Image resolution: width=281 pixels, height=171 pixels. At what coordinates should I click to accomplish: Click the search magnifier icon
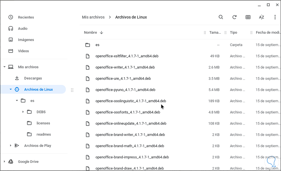click(x=221, y=17)
